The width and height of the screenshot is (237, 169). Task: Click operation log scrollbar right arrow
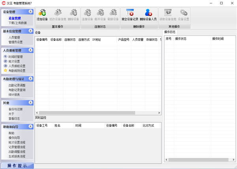pos(233,160)
